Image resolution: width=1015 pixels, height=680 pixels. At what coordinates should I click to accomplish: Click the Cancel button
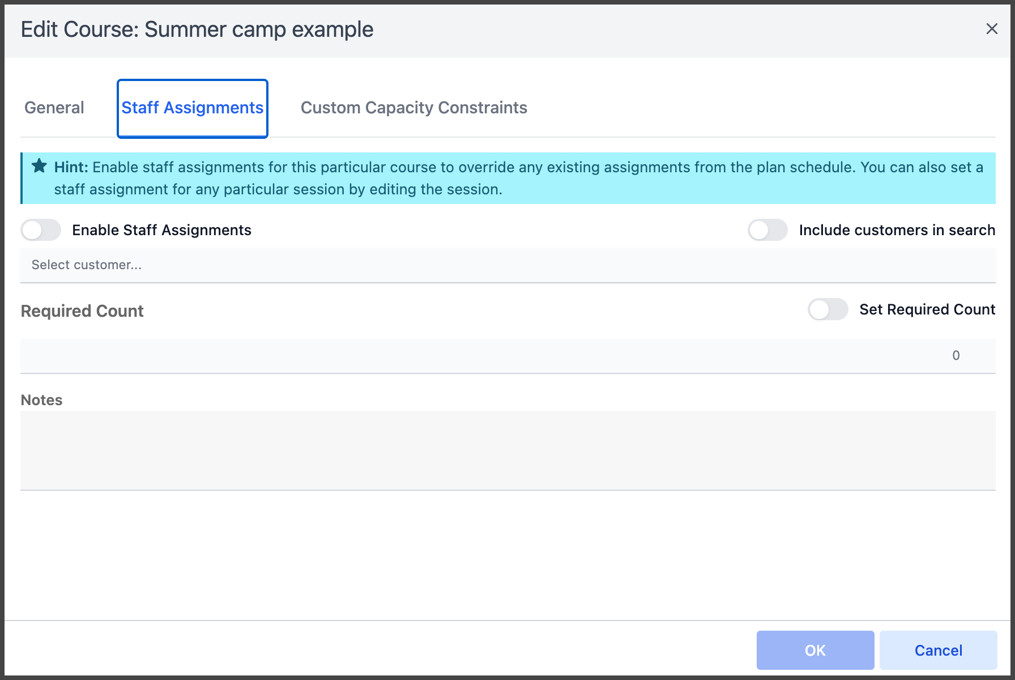tap(938, 650)
